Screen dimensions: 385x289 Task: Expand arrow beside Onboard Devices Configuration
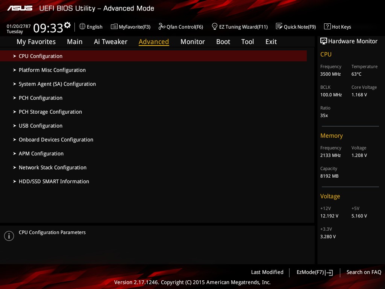15,140
